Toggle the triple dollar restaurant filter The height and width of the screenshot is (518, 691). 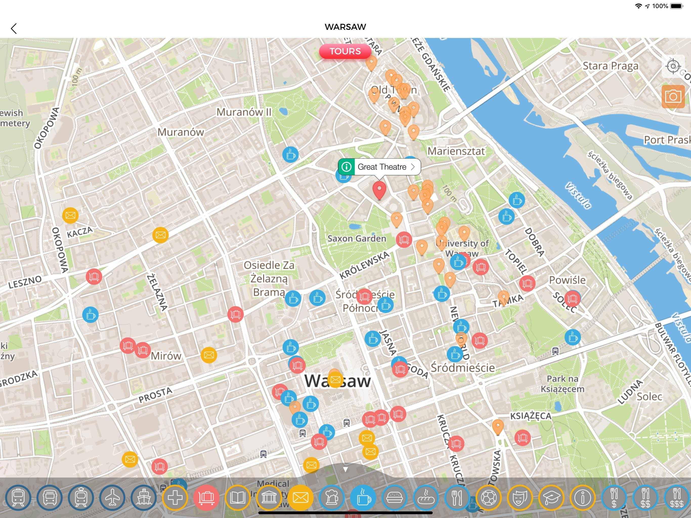coord(677,498)
